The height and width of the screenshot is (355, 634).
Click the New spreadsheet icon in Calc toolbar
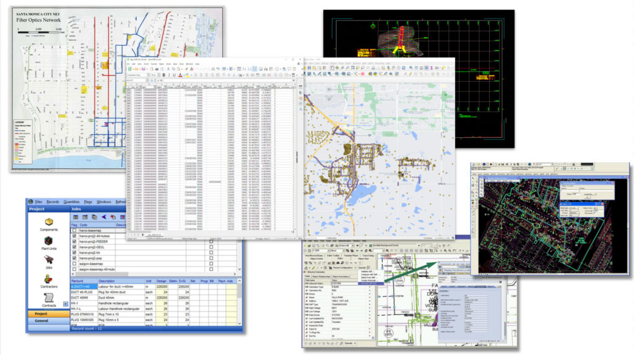click(130, 69)
